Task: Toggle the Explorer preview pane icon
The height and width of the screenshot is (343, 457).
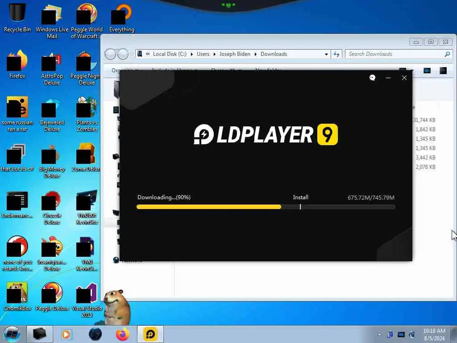Action: (x=427, y=71)
